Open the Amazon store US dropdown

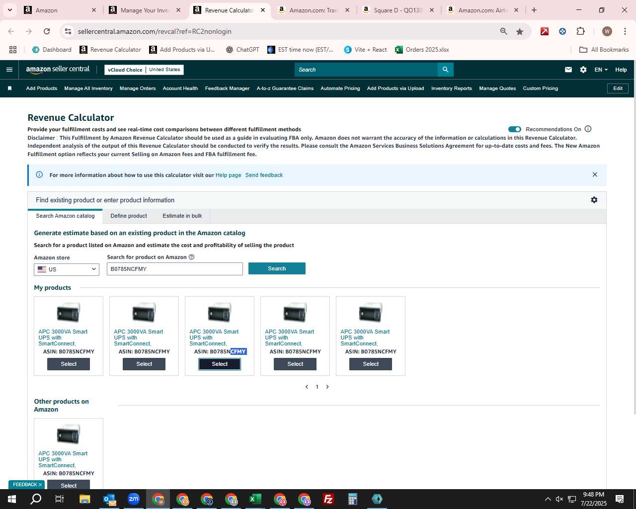67,269
